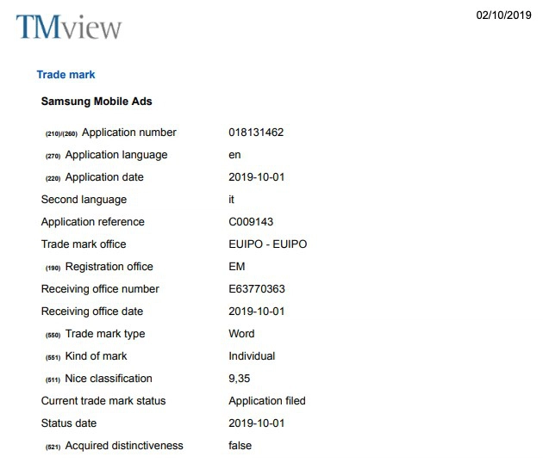543x463 pixels.
Task: Click the Application date value 2019-10-01
Action: [256, 177]
